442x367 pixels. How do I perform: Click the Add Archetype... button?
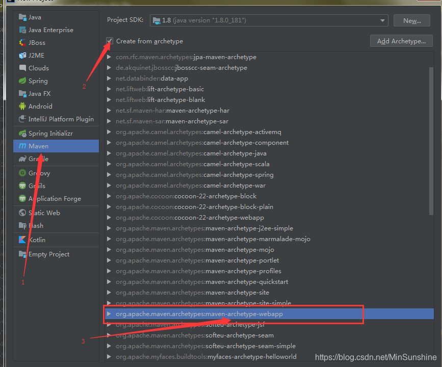(401, 41)
